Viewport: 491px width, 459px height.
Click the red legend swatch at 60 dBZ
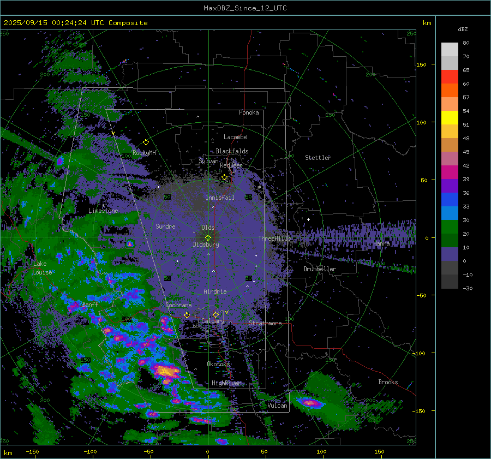[x=450, y=77]
